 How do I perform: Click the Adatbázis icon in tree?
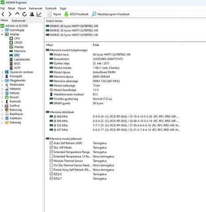coord(7,118)
